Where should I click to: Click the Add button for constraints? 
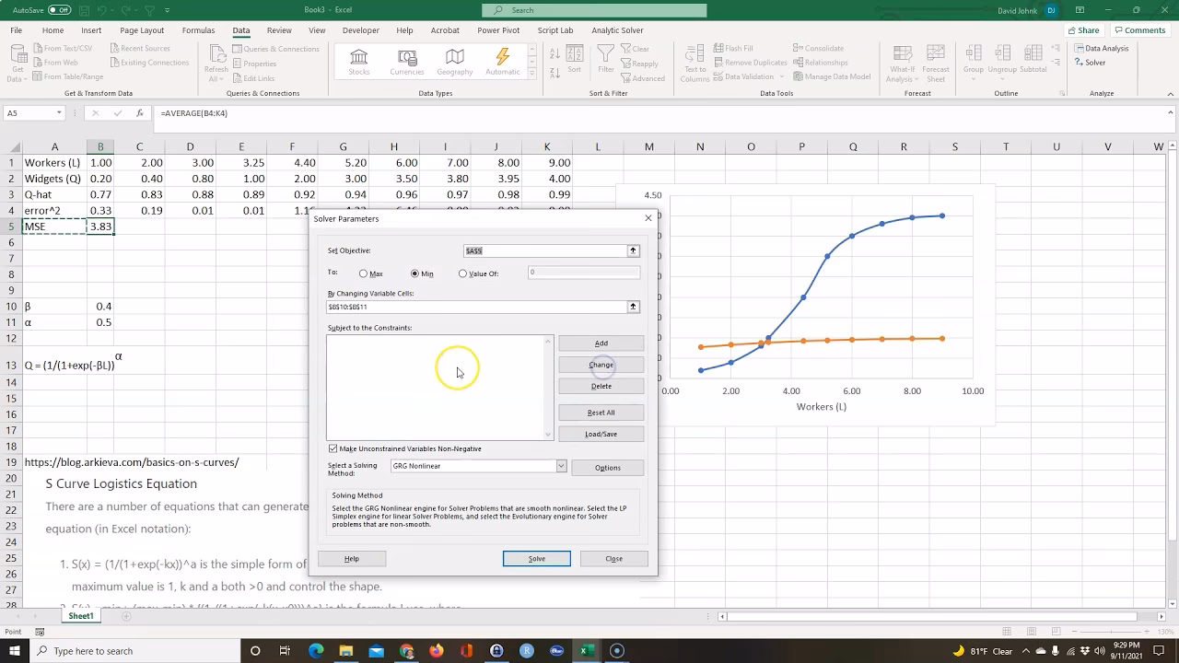click(601, 343)
